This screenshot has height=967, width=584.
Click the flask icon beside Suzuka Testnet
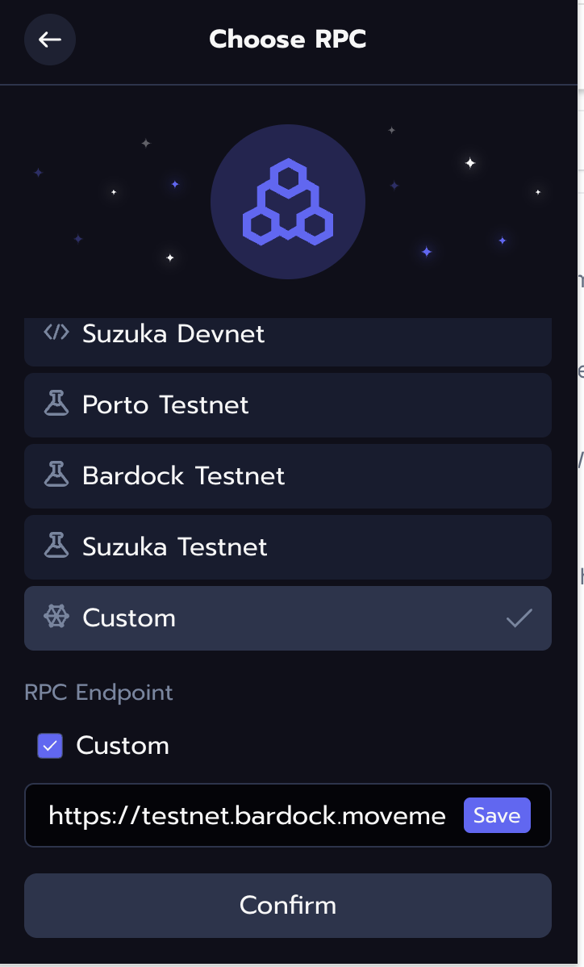click(56, 546)
